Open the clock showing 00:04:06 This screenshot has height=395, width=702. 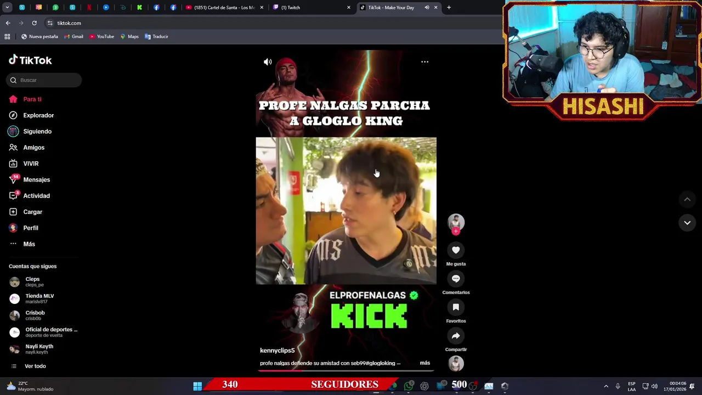(675, 386)
